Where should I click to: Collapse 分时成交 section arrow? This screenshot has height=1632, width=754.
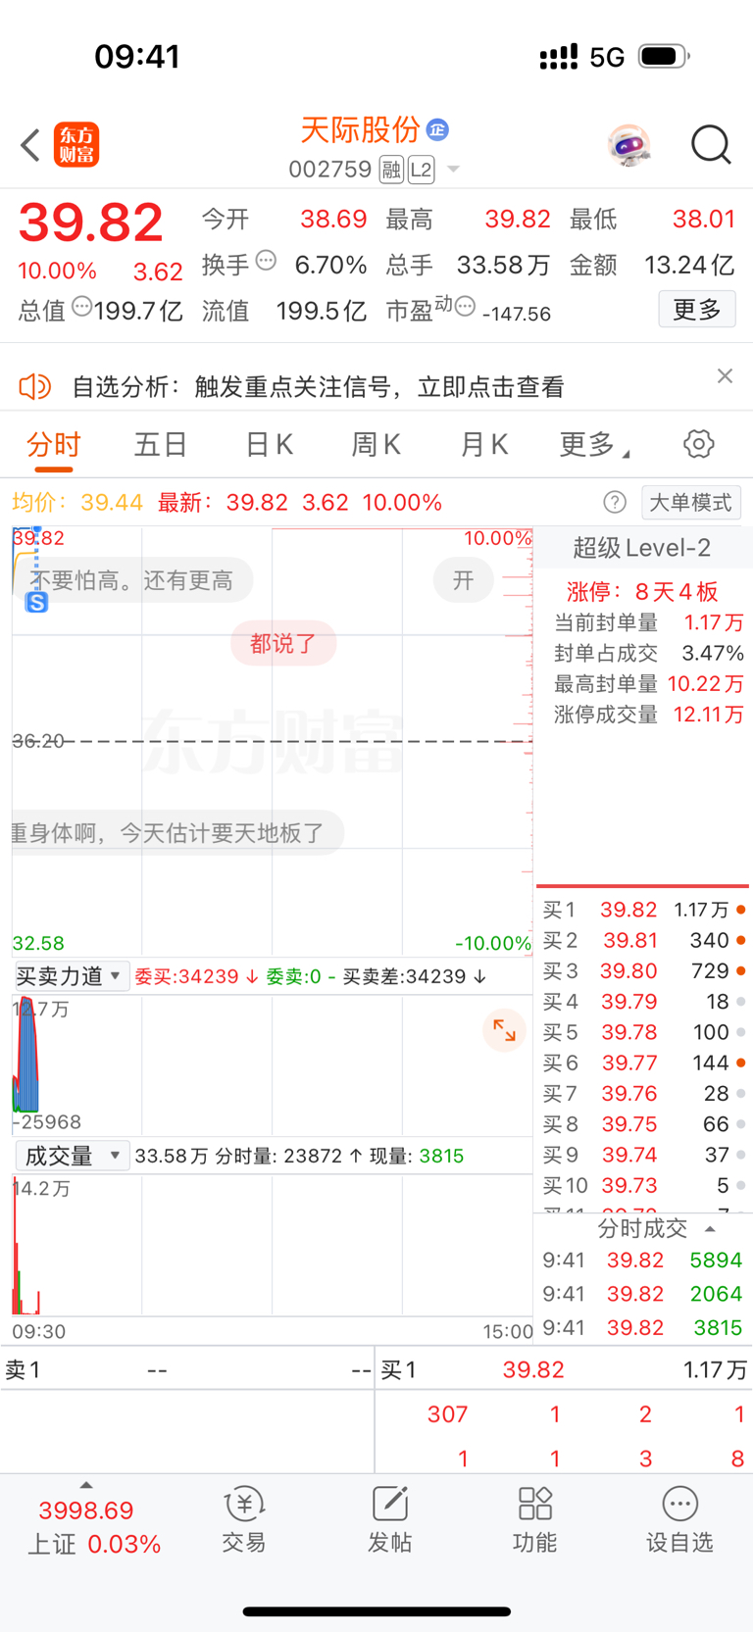coord(710,1229)
